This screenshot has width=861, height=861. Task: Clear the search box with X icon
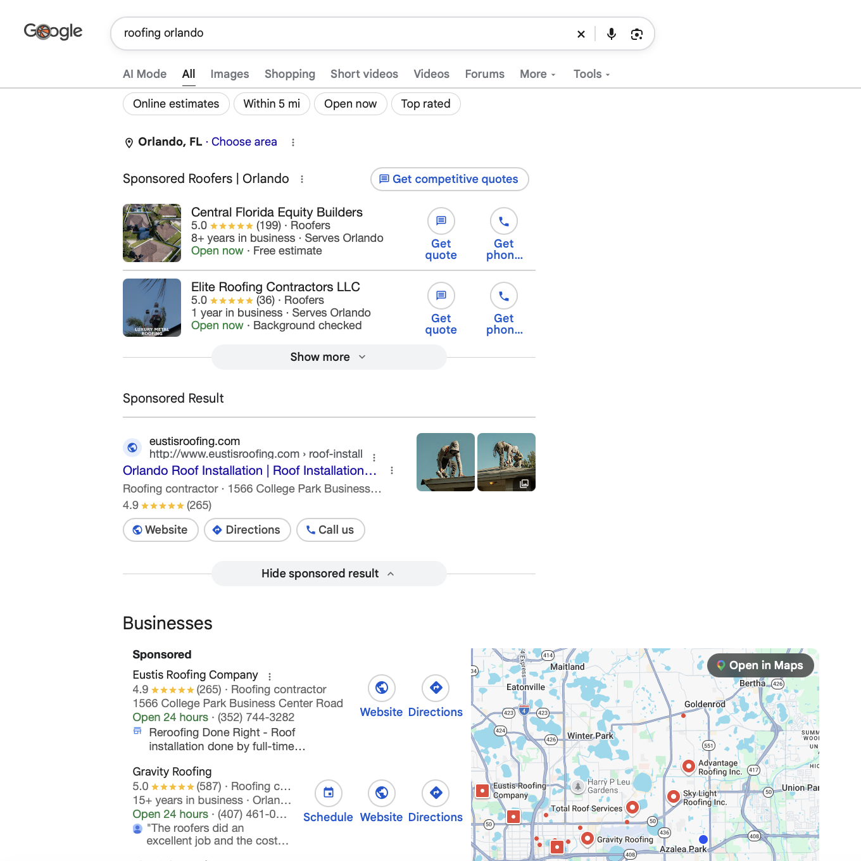point(581,34)
